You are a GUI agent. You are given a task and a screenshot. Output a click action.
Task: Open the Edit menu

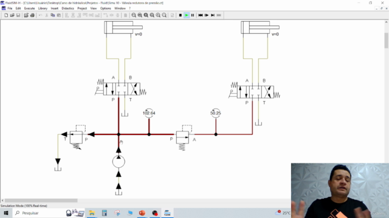click(18, 8)
